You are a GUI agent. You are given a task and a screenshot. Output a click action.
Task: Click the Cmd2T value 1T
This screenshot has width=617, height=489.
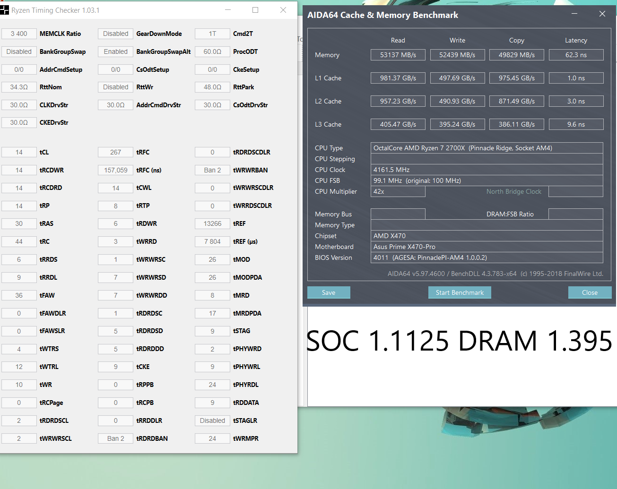[212, 34]
